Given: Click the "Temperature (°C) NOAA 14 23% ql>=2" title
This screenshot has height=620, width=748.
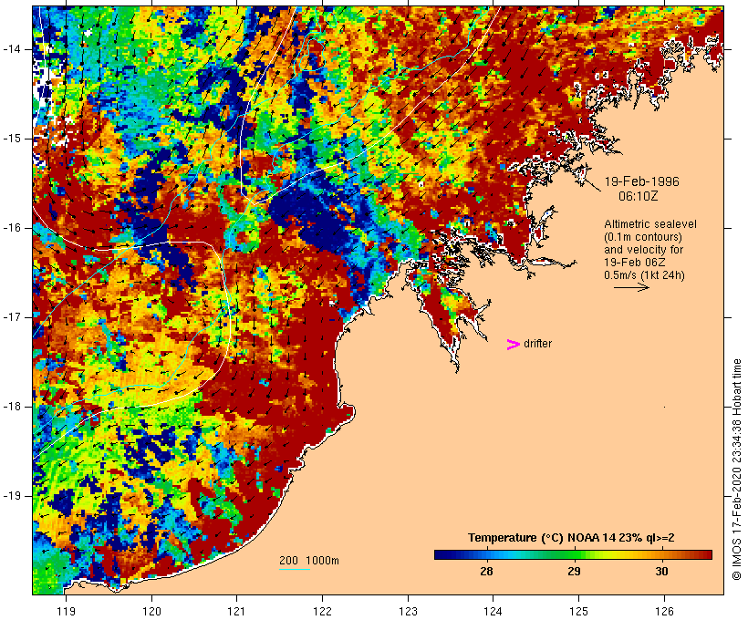Looking at the screenshot, I should (x=571, y=538).
